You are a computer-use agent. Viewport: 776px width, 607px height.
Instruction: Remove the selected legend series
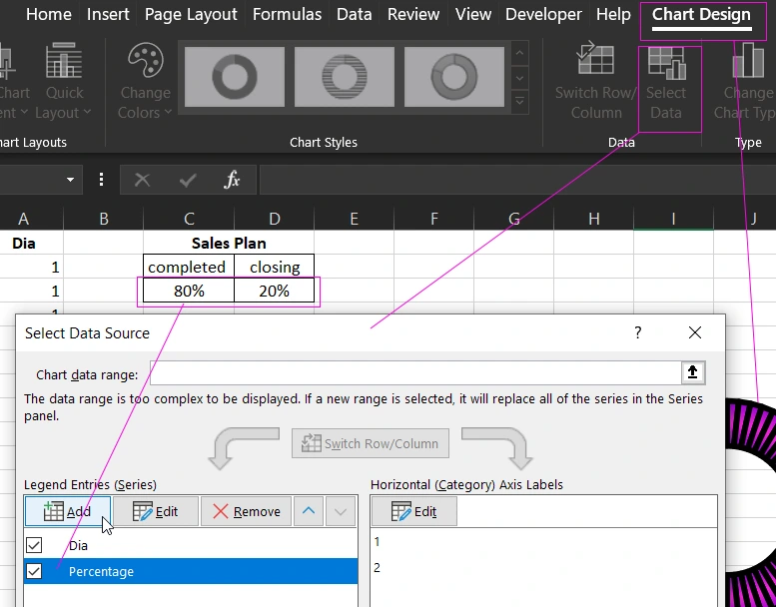[x=247, y=511]
